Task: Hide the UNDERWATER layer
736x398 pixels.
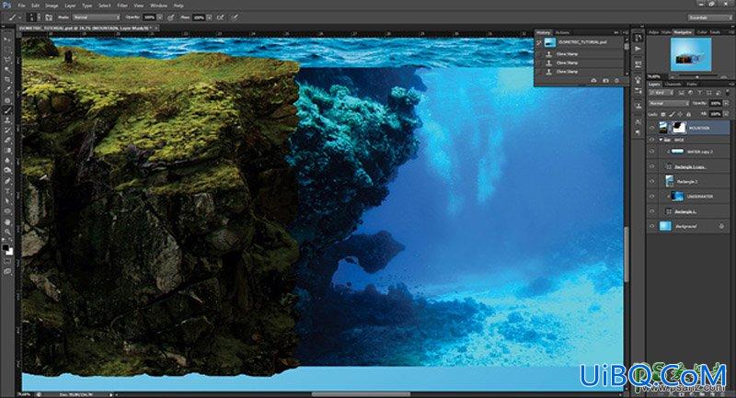Action: pos(652,196)
